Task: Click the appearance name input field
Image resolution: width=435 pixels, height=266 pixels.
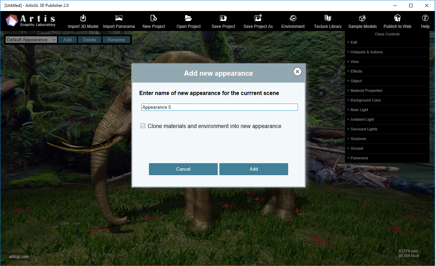Action: coord(220,107)
